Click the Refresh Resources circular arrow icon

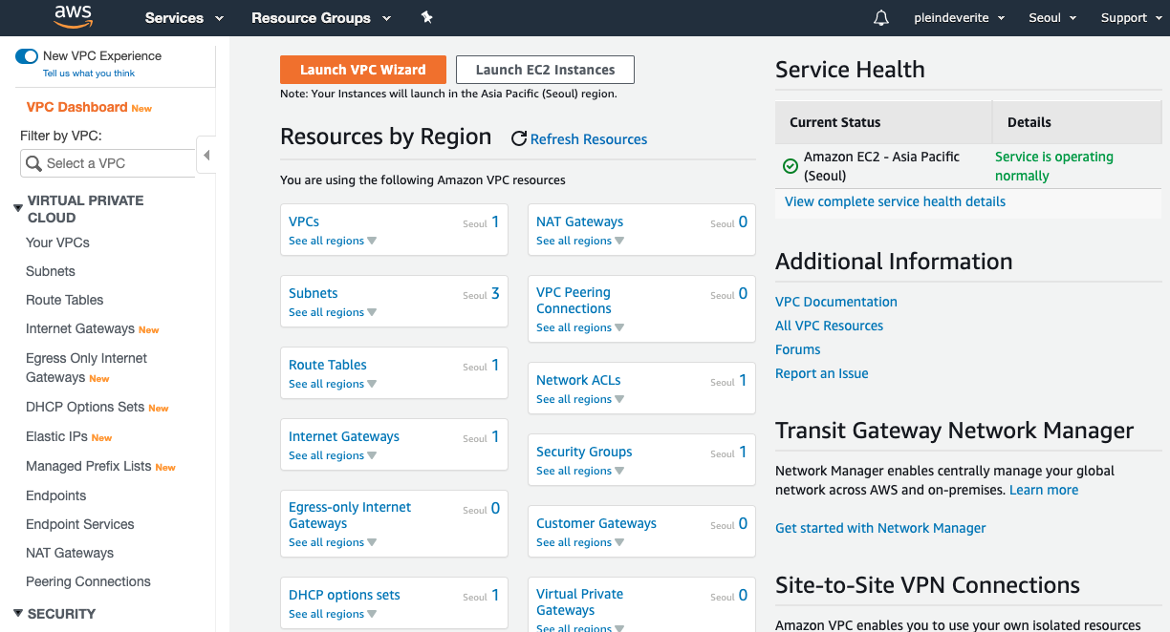(x=519, y=139)
